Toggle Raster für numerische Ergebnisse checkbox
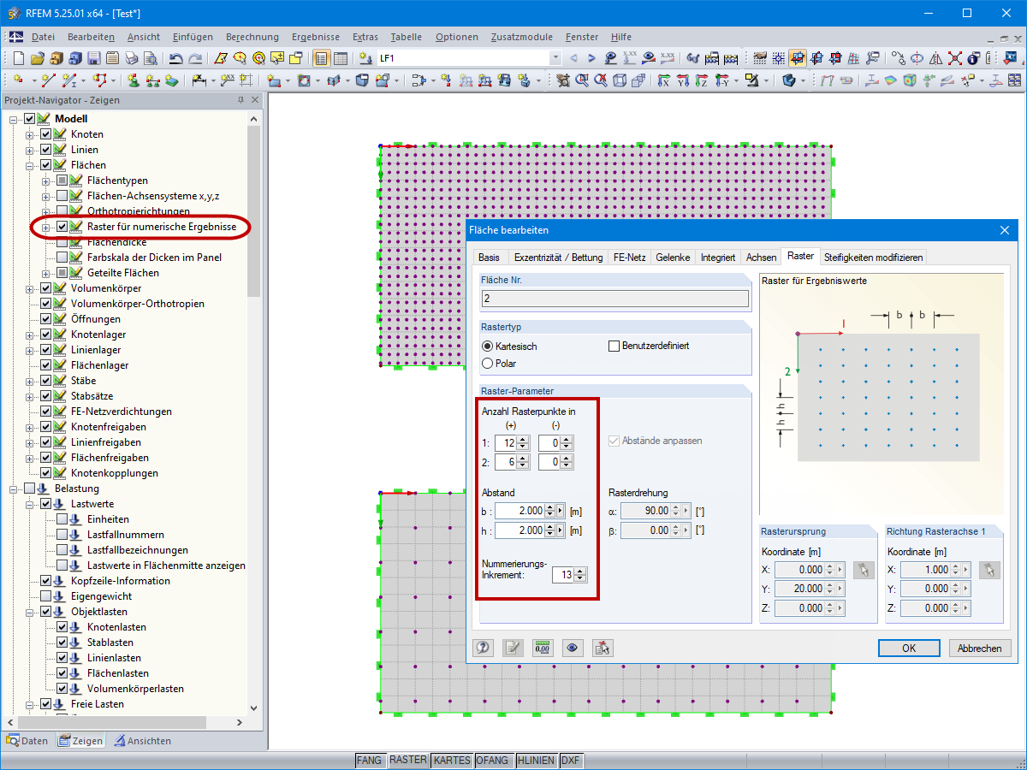Screen dimensions: 1027x770 [x=62, y=227]
